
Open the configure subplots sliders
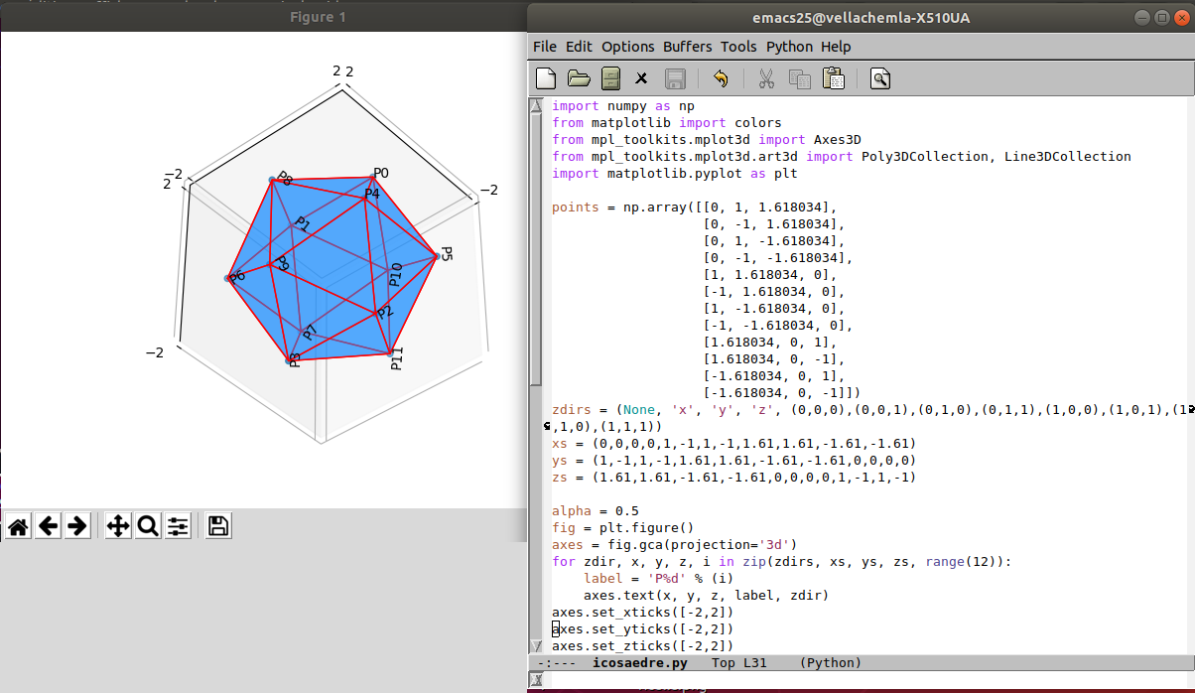tap(178, 526)
